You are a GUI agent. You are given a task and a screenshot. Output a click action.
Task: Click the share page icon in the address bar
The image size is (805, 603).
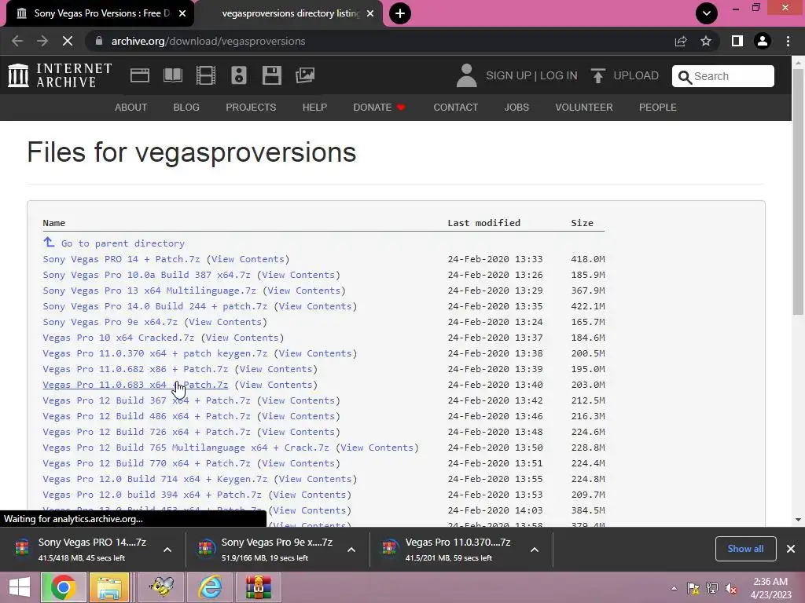[681, 41]
